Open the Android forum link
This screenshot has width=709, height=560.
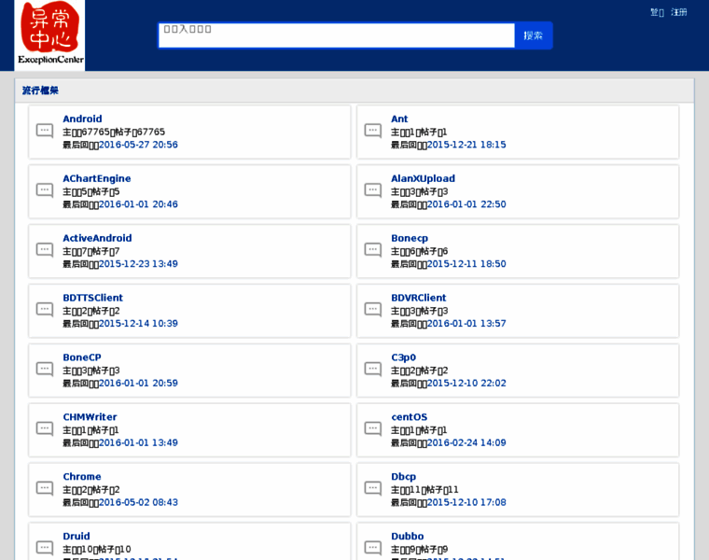pos(82,119)
